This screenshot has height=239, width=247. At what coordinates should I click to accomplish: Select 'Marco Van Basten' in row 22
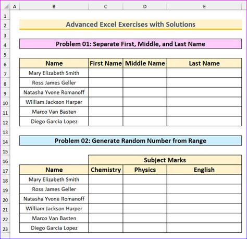54,218
